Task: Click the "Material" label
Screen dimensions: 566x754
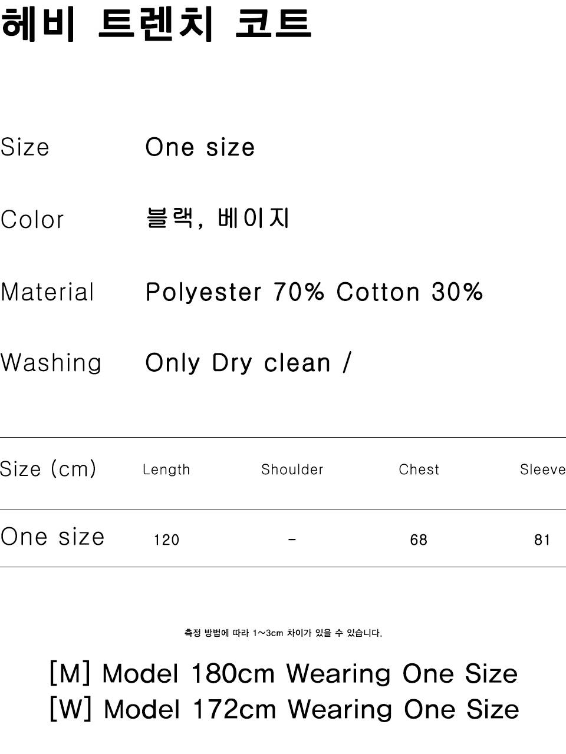Action: click(47, 292)
